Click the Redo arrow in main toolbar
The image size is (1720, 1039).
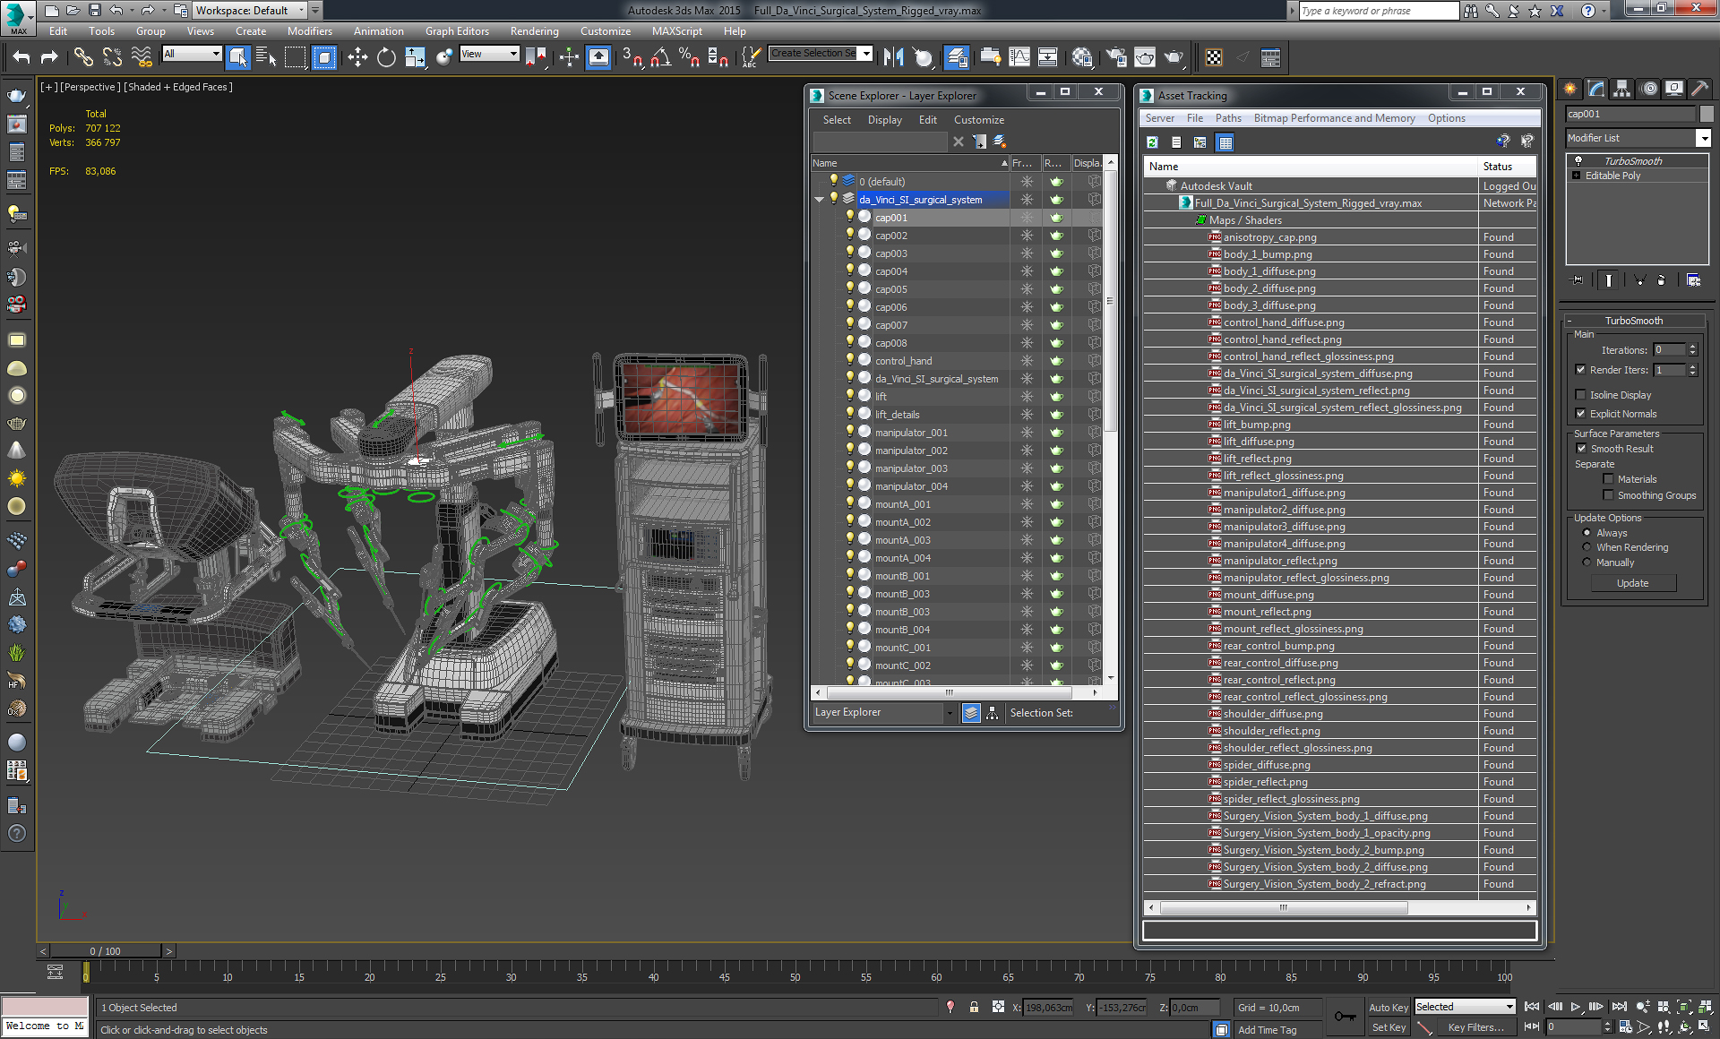[x=49, y=57]
